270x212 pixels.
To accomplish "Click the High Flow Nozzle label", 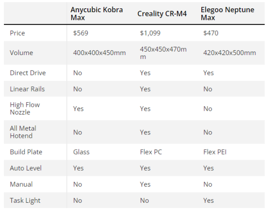I will point(25,108).
